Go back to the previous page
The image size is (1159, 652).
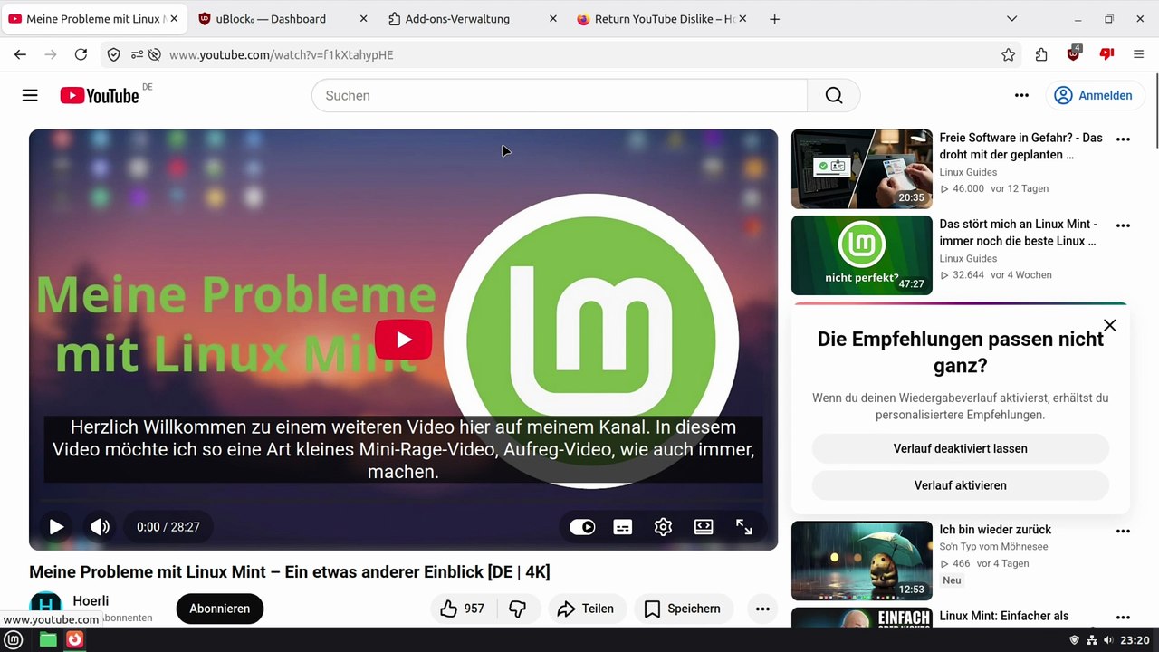[20, 54]
